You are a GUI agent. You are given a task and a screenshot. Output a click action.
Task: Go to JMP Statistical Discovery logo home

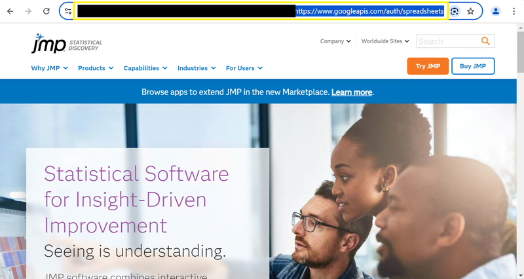[x=67, y=43]
